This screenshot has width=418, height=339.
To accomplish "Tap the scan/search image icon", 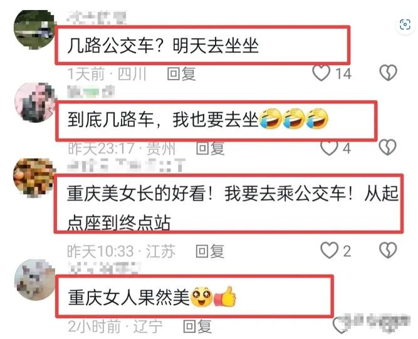I will click(405, 25).
